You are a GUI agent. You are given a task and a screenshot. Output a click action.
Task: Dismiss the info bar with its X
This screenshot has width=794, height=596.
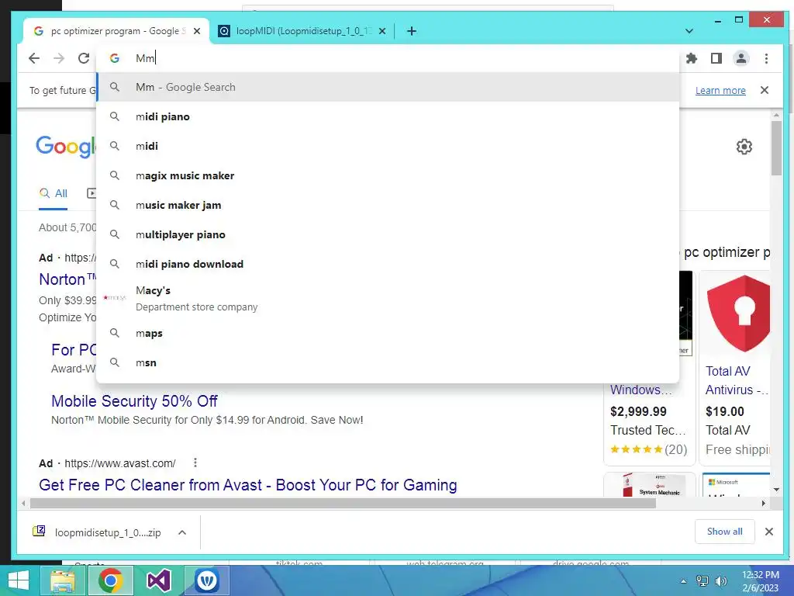click(x=764, y=90)
